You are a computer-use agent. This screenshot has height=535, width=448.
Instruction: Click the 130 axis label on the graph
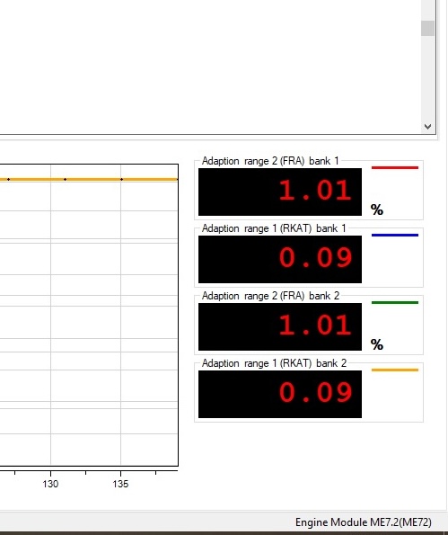pyautogui.click(x=50, y=484)
